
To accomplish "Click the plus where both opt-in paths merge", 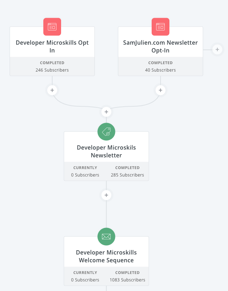I will (x=107, y=112).
